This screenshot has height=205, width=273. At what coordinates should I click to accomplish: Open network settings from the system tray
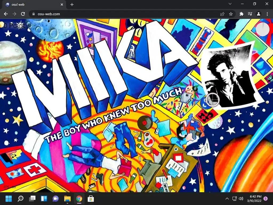point(235,199)
